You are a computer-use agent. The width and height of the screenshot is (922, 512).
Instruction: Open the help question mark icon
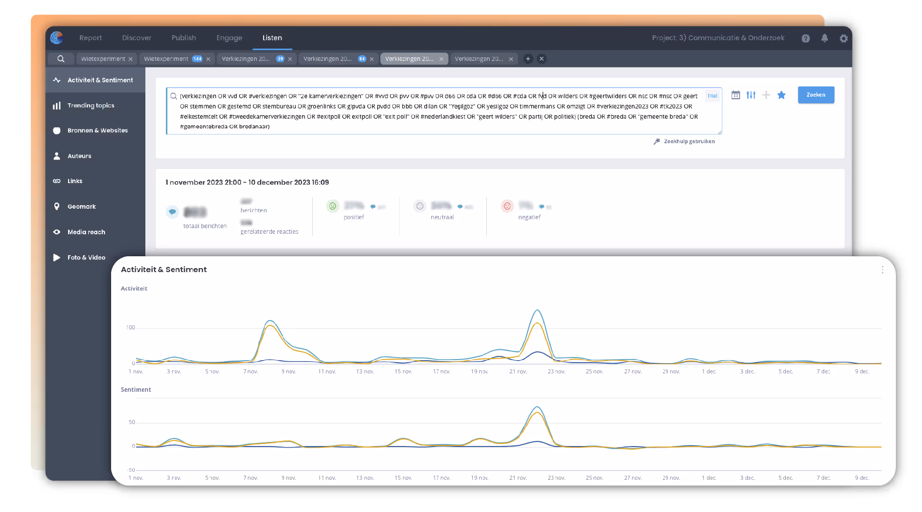click(x=806, y=38)
